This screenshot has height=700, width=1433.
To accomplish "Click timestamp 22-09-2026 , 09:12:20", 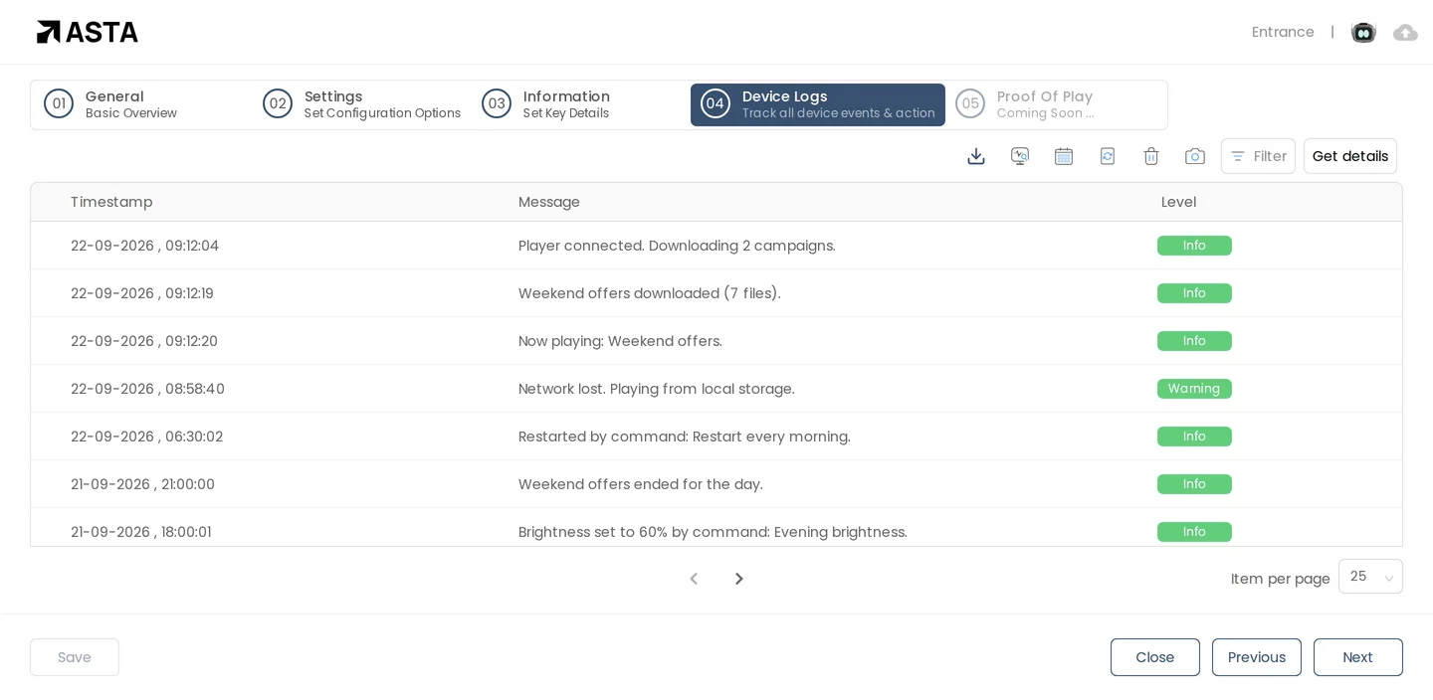I will coord(144,341).
